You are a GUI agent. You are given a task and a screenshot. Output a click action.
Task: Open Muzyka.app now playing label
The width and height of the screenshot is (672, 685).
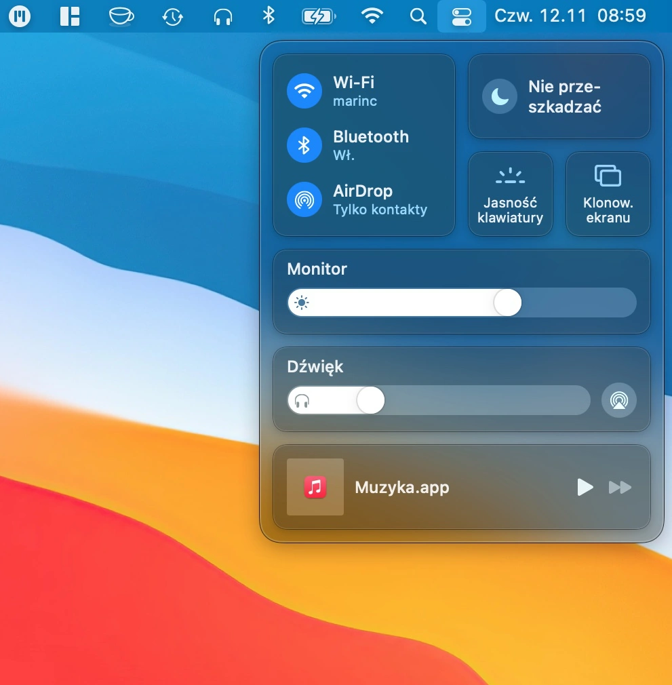(401, 488)
